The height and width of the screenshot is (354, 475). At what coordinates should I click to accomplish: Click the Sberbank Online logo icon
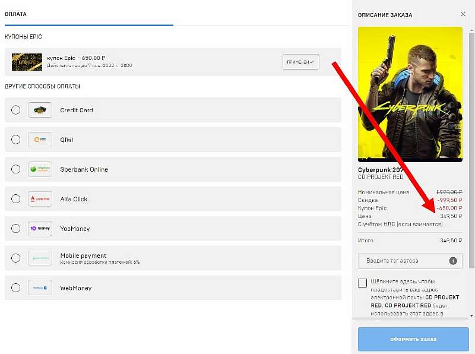40,169
